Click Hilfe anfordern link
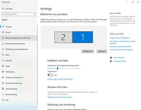 [x=119, y=58]
